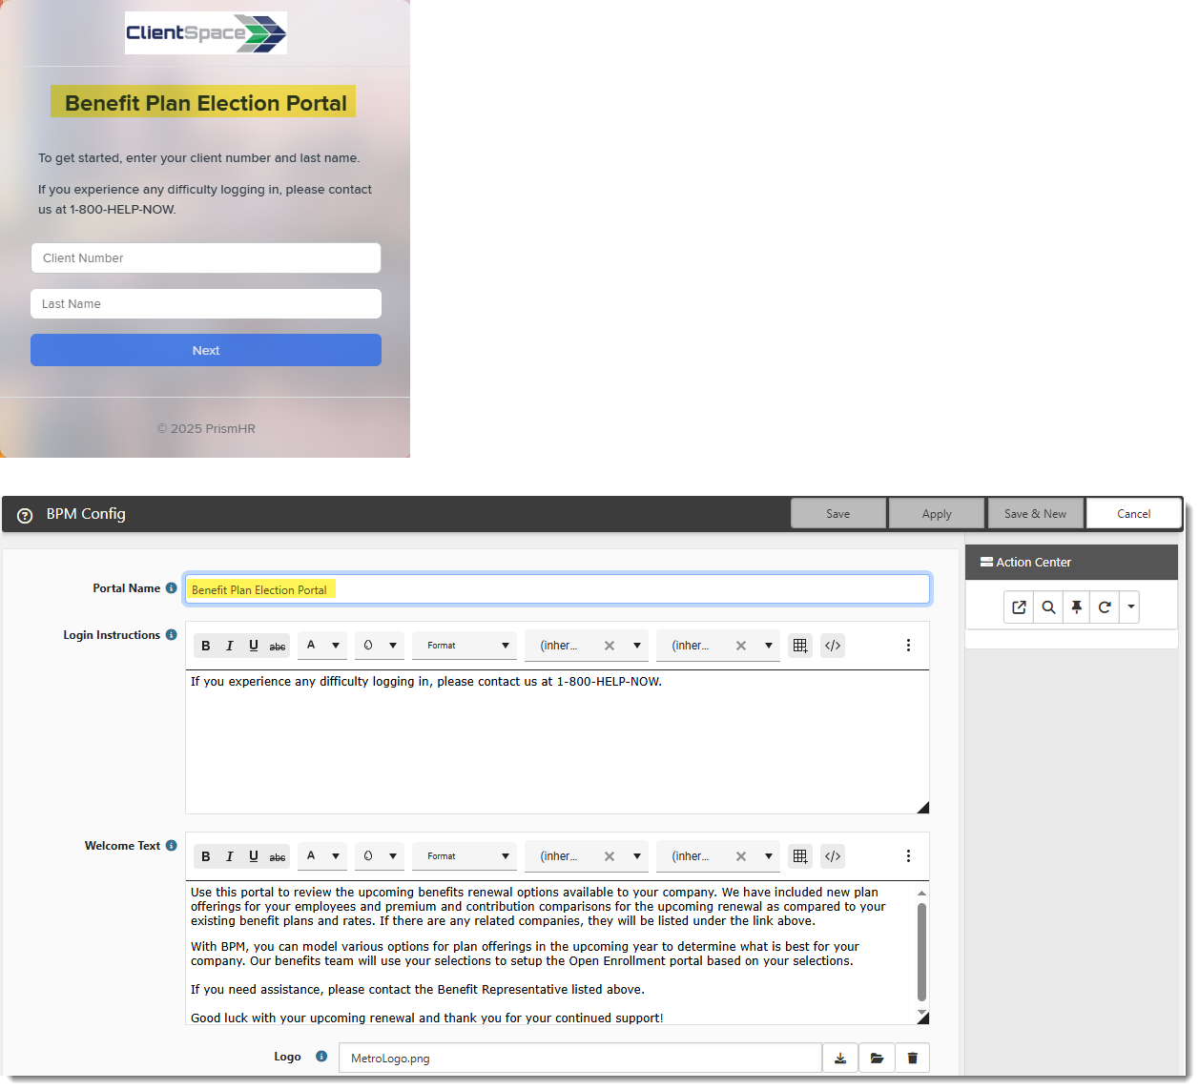Image resolution: width=1199 pixels, height=1090 pixels.
Task: Click the Action Center refresh icon
Action: pyautogui.click(x=1105, y=607)
